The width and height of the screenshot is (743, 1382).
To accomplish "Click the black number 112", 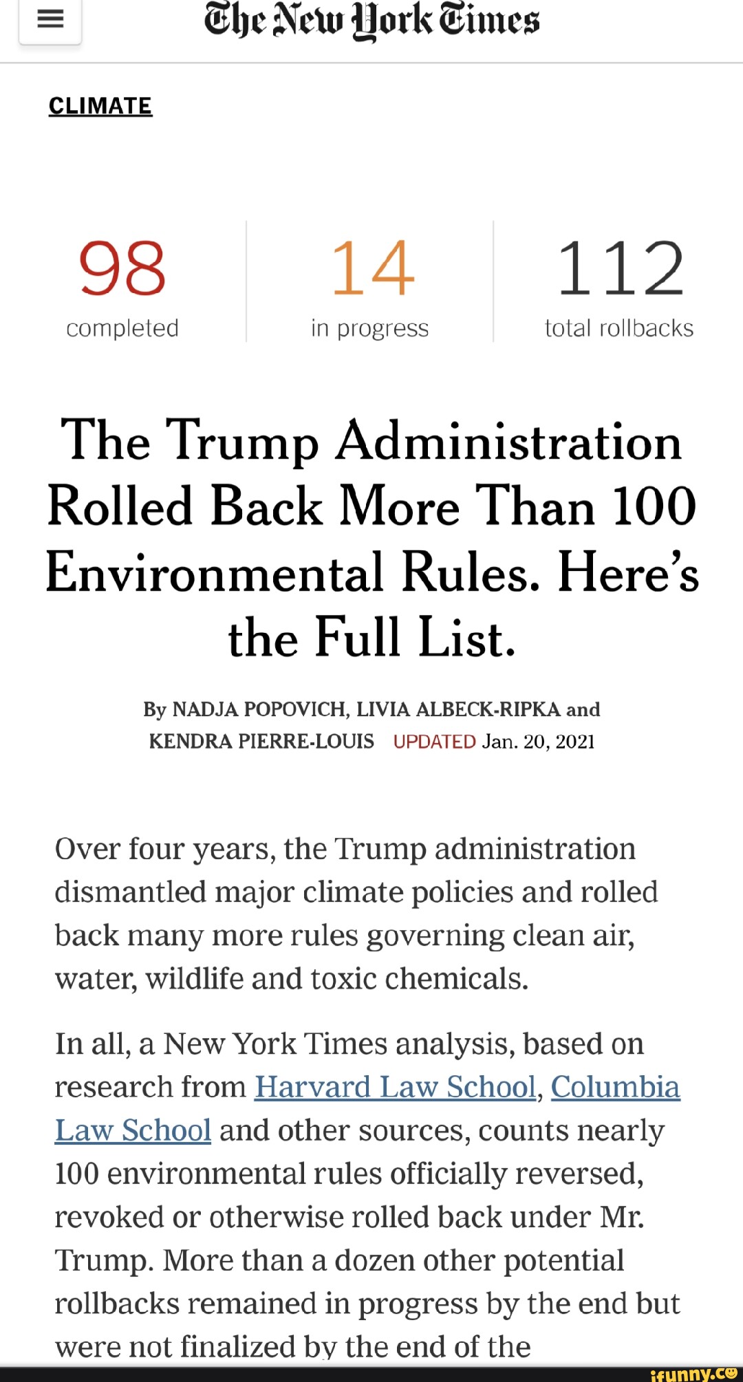I will 620,268.
